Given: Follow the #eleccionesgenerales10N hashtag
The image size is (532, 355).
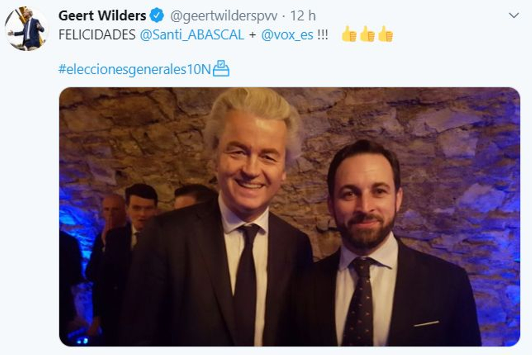Looking at the screenshot, I should [x=135, y=69].
